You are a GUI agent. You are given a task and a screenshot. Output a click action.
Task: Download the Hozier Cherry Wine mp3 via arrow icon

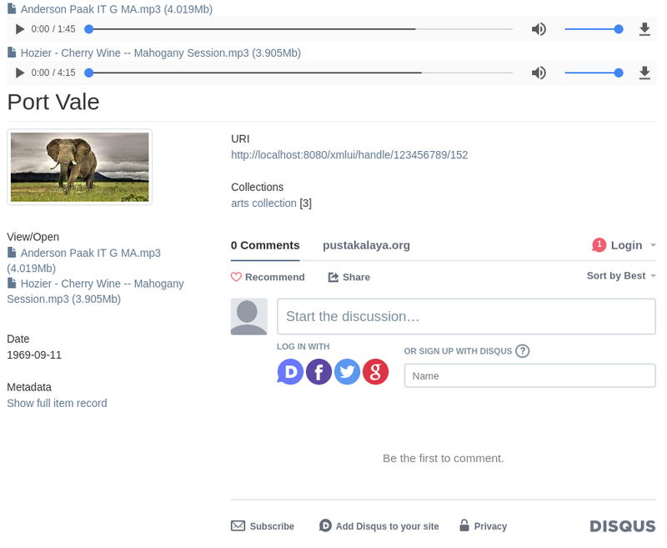point(644,73)
